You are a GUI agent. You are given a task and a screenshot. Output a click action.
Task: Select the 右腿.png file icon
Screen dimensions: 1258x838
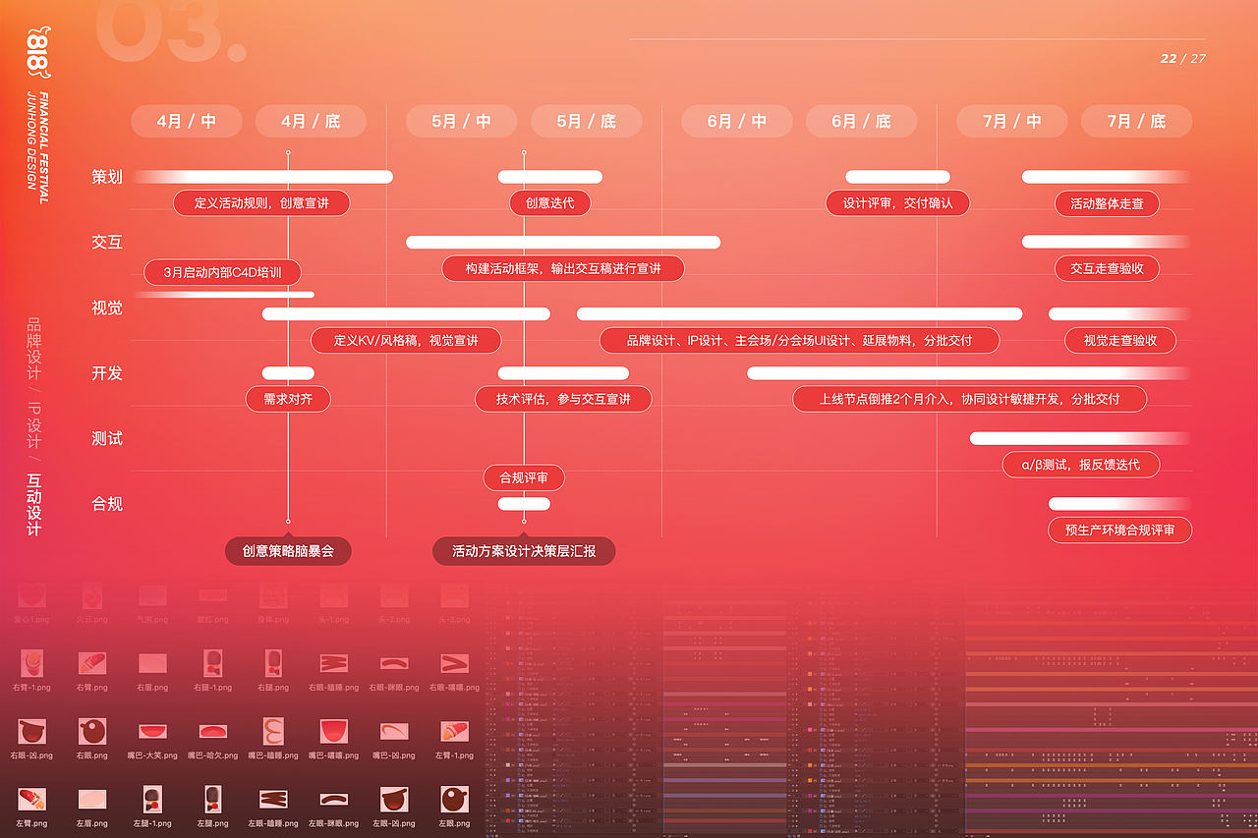(273, 663)
